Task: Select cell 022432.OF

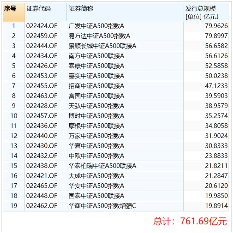Action: click(45, 156)
